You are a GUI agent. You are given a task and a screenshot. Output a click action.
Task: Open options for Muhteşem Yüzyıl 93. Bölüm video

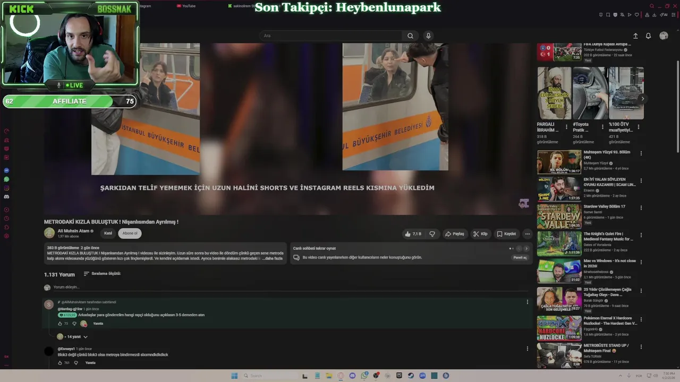641,153
